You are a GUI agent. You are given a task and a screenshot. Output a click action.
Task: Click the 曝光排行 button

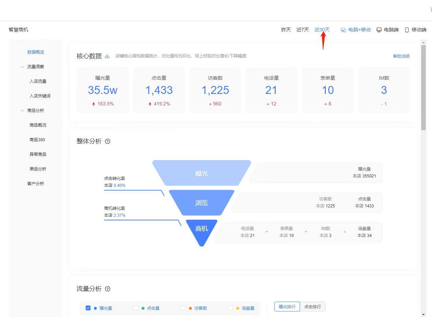(x=287, y=307)
